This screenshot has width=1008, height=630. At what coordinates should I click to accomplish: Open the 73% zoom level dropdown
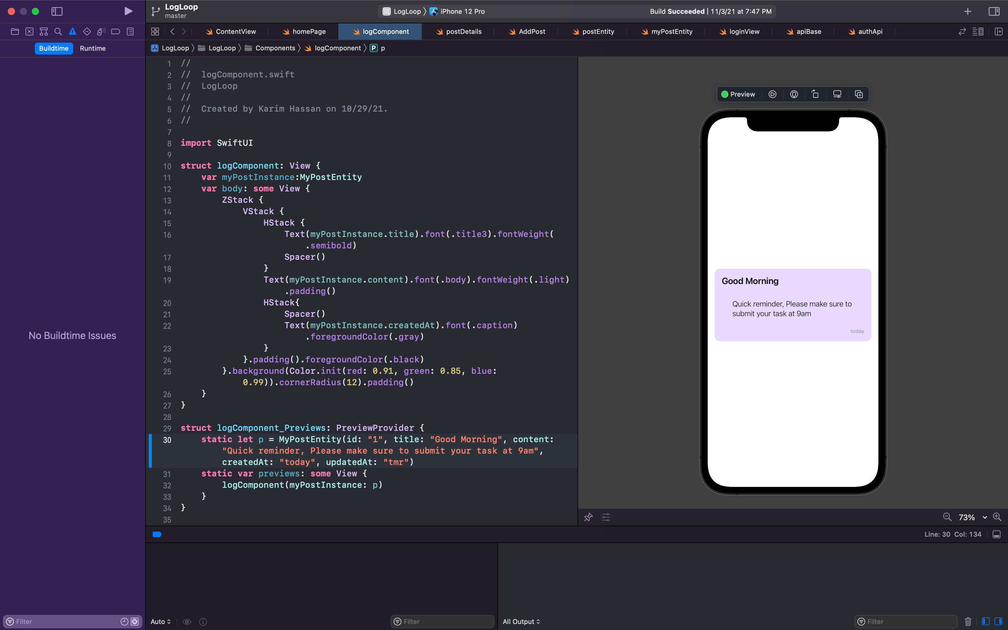pos(973,517)
